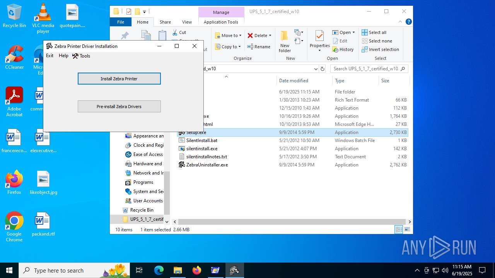Select silentinstallnotes.txt file

click(x=293, y=157)
